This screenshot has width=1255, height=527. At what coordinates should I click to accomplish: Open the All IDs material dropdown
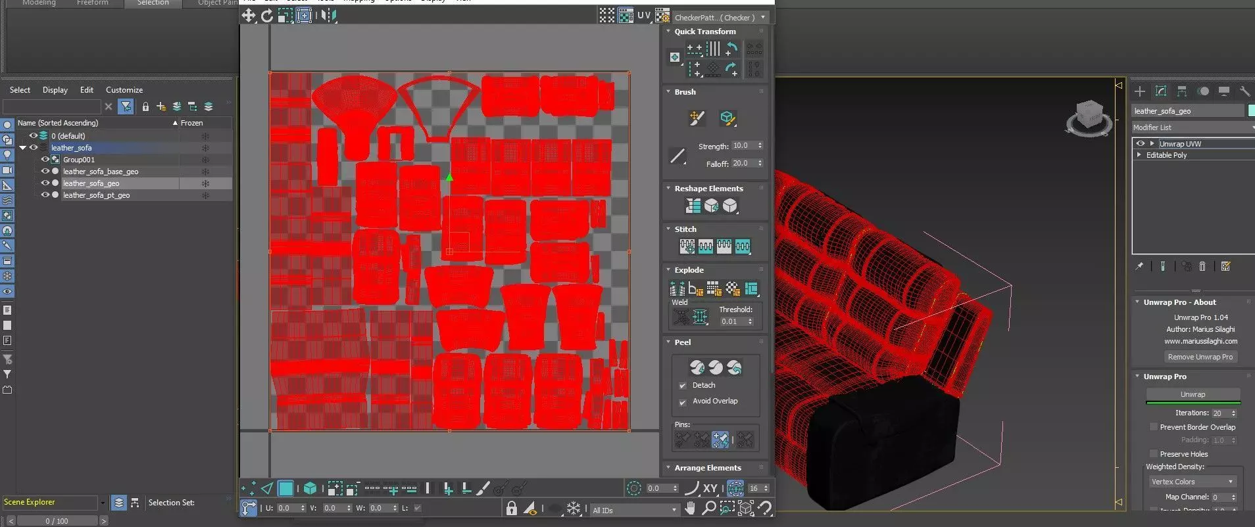634,510
